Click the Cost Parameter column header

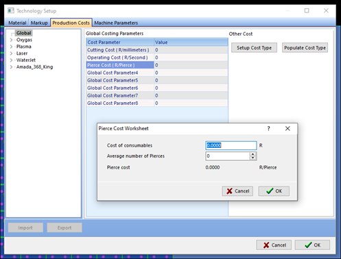pos(120,42)
